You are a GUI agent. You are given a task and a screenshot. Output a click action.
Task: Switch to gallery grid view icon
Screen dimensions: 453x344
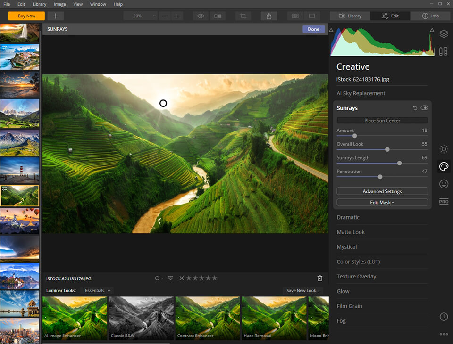pos(294,16)
